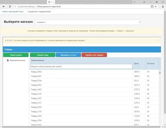Open the browser hamburger menu
This screenshot has height=128, width=166.
(x=144, y=2)
